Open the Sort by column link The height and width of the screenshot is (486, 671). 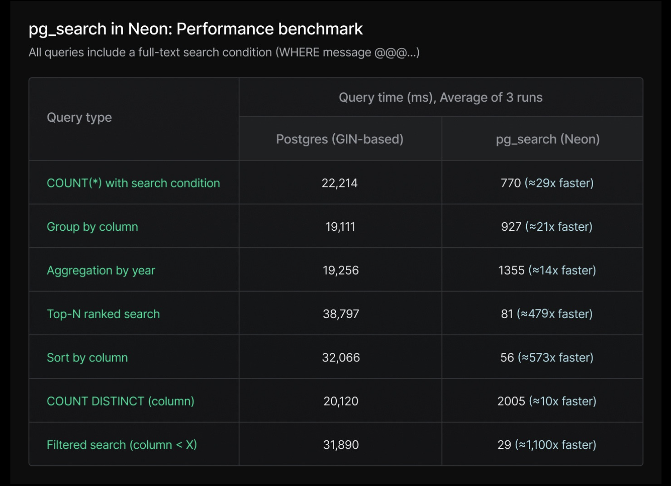point(87,357)
